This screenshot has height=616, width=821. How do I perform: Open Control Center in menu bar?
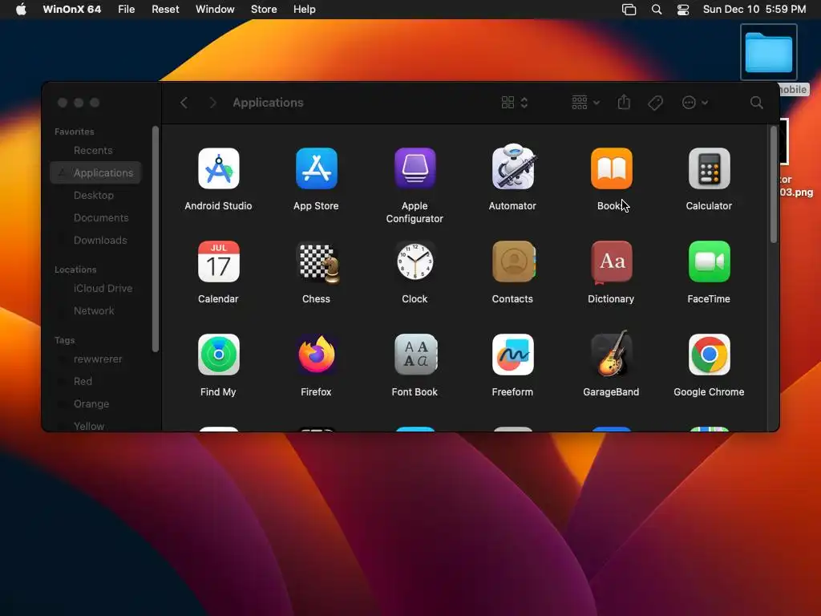(683, 10)
